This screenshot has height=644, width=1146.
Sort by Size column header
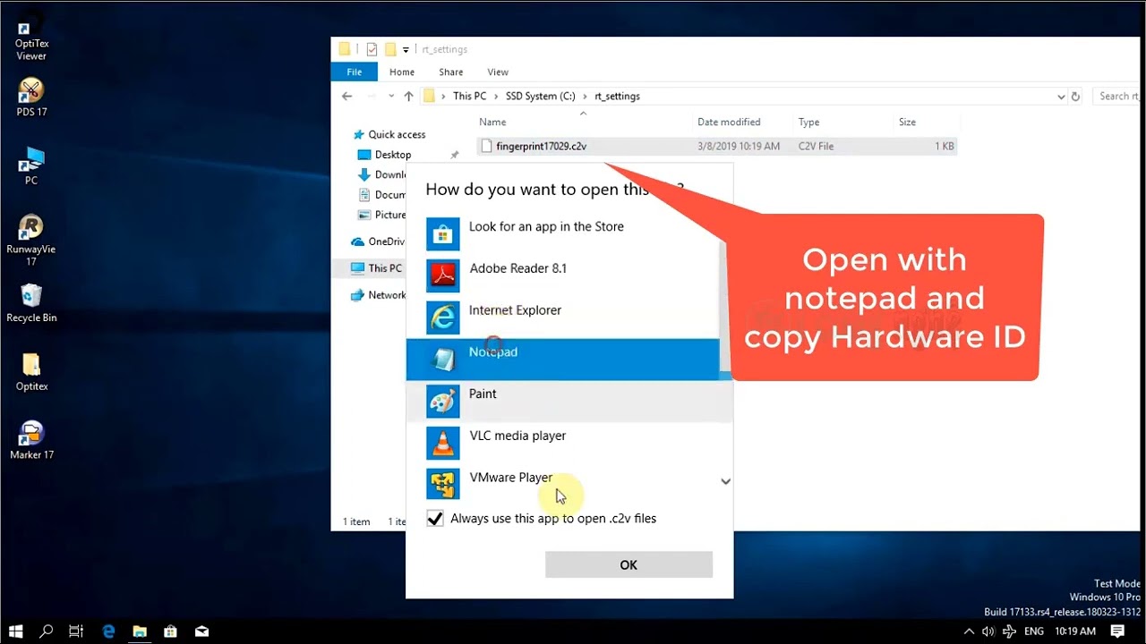[x=907, y=123]
